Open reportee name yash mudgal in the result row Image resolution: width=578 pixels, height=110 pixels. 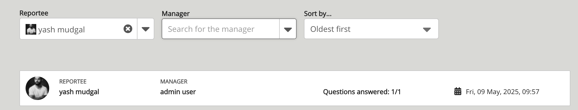click(79, 92)
